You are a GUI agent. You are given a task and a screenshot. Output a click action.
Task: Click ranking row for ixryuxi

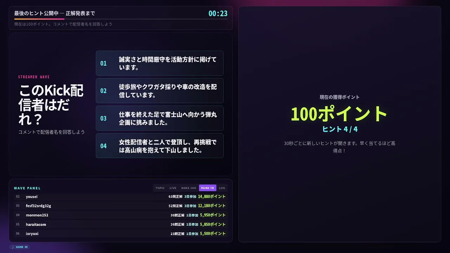tap(121, 233)
